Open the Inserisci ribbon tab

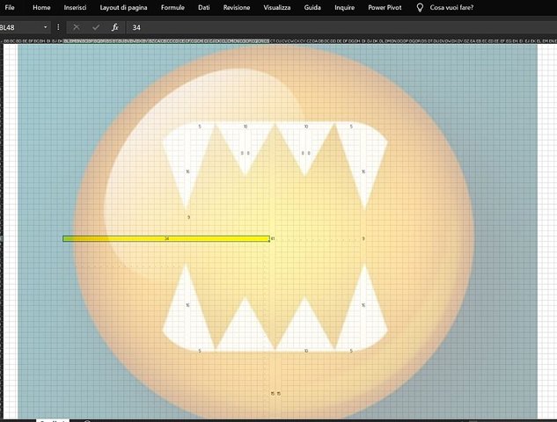pos(75,7)
